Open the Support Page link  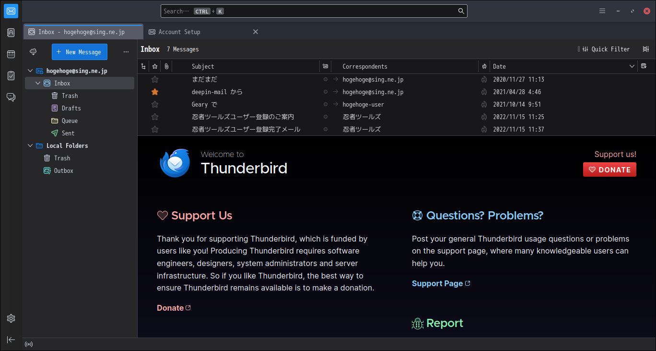pos(441,283)
